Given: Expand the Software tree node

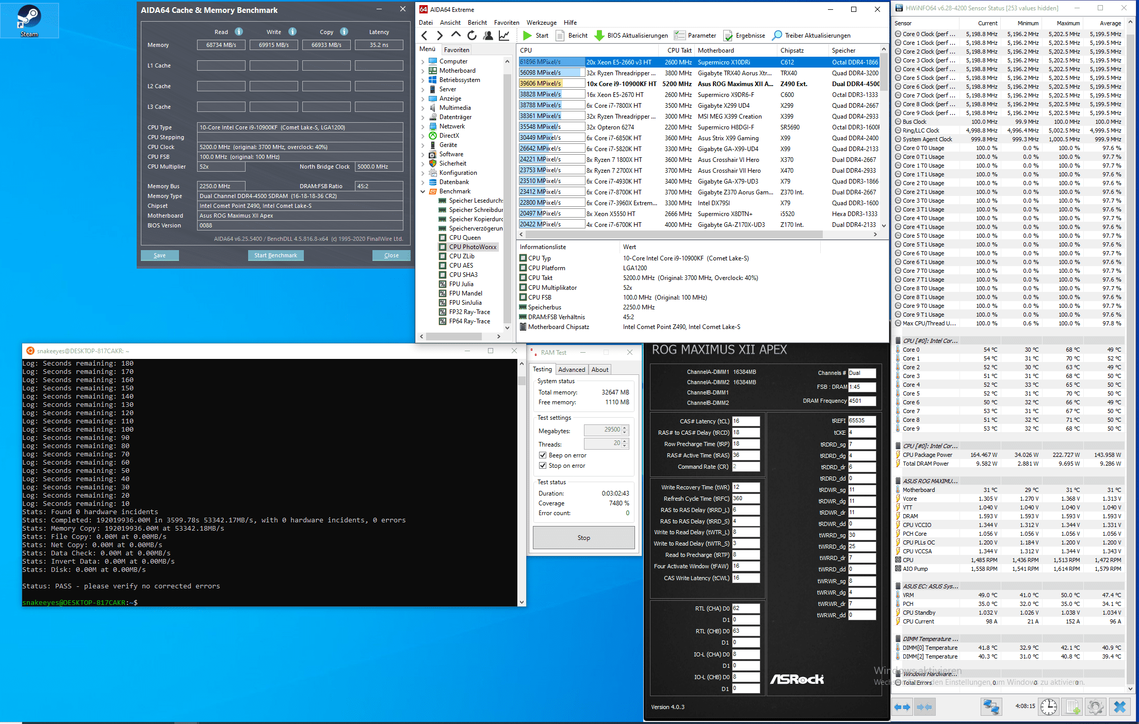Looking at the screenshot, I should (x=423, y=154).
